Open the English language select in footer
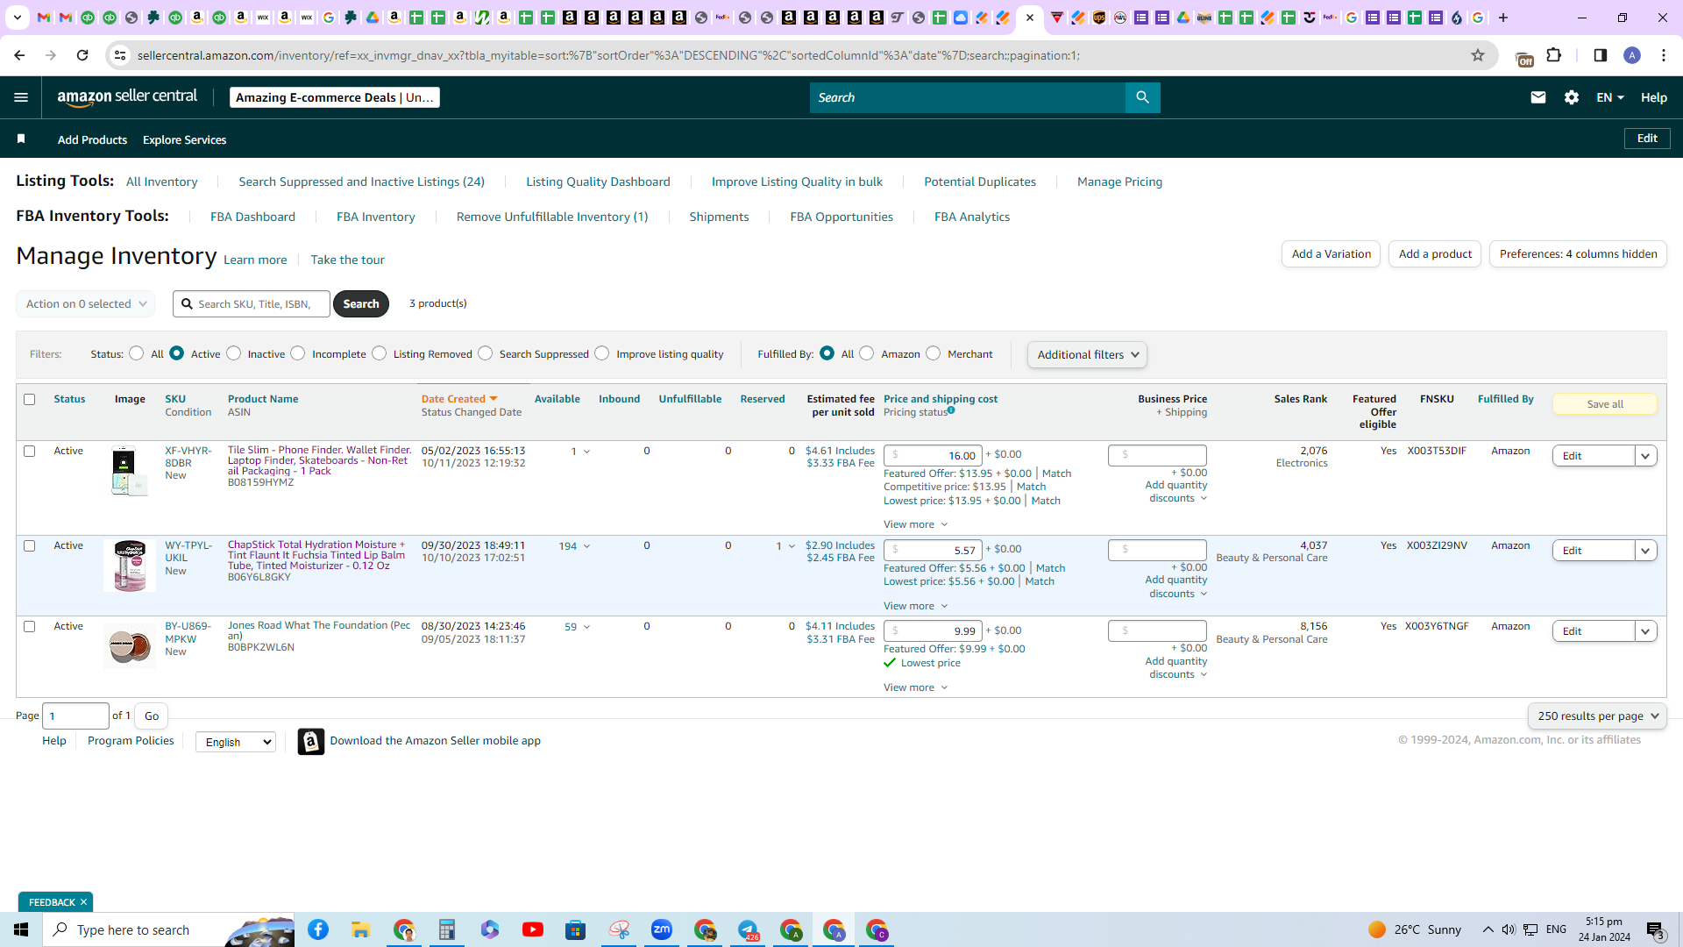 (x=235, y=742)
